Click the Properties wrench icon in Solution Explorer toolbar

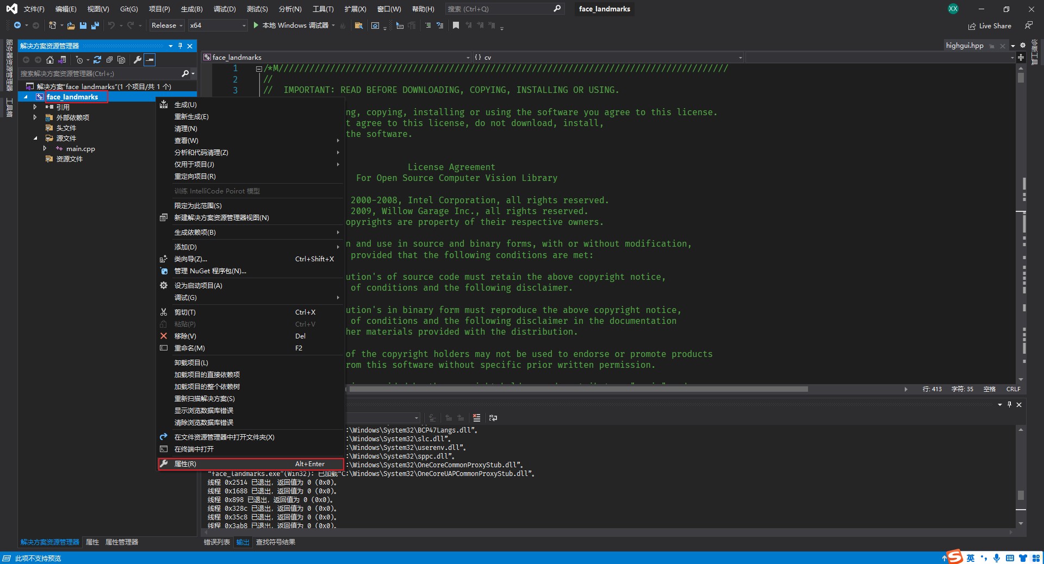138,60
